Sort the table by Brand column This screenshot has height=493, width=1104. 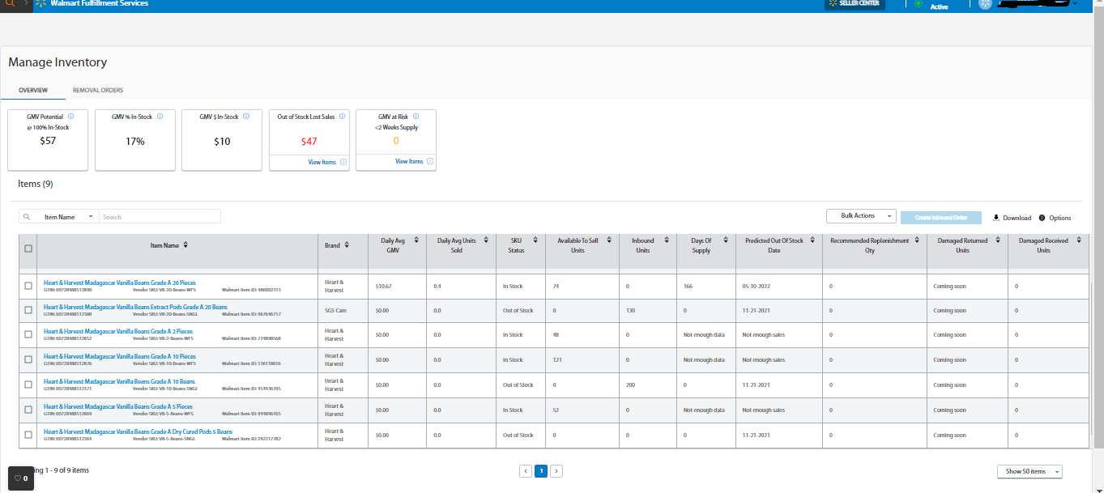click(347, 245)
